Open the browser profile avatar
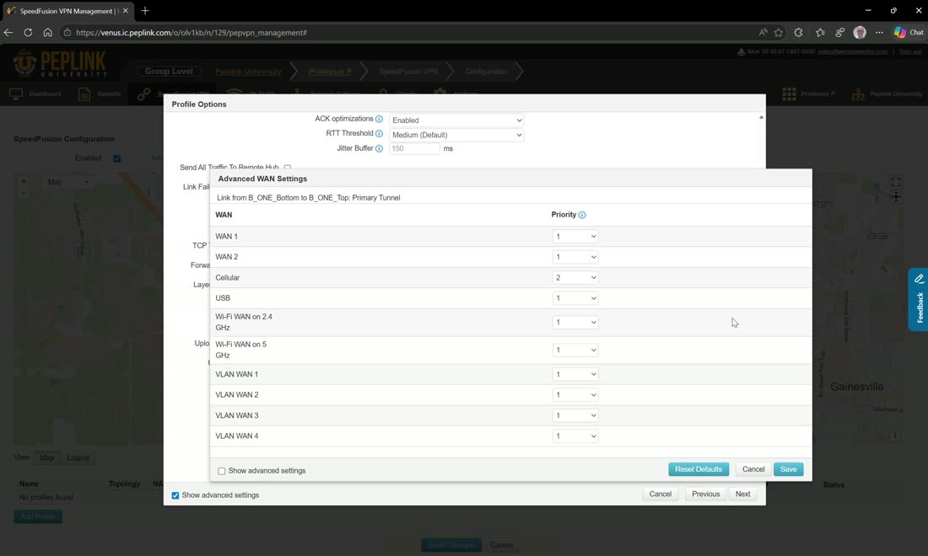This screenshot has height=556, width=928. 860,33
